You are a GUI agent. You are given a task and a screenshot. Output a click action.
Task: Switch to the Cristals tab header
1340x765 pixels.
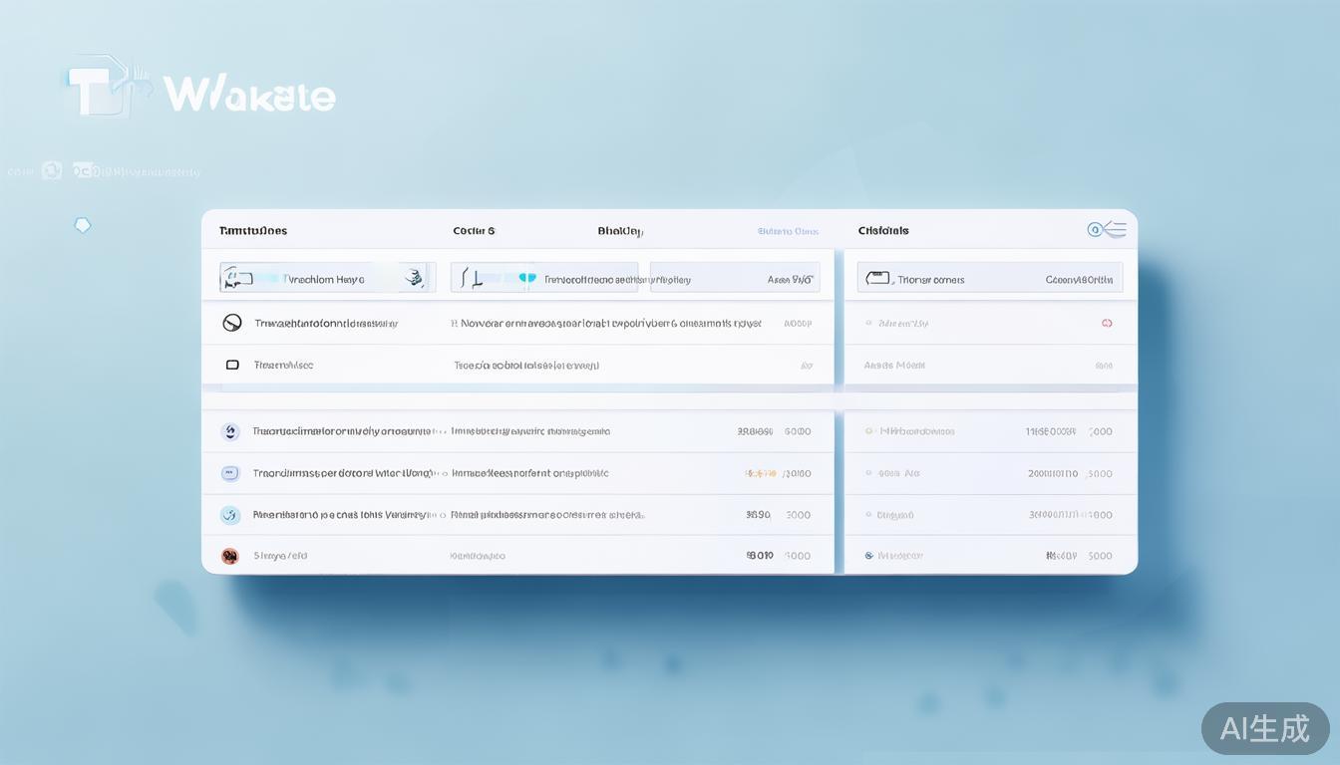pos(881,230)
